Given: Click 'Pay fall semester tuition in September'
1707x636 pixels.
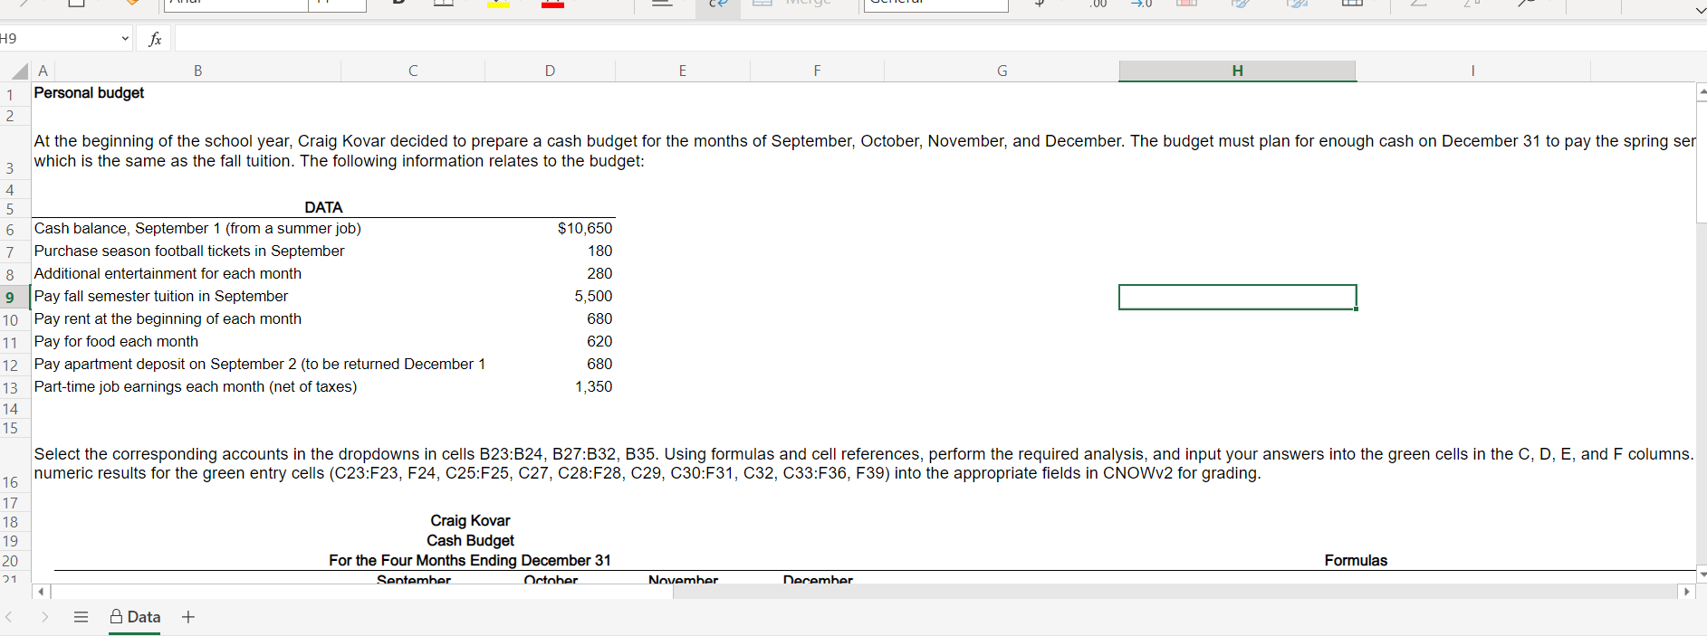Looking at the screenshot, I should [x=161, y=297].
